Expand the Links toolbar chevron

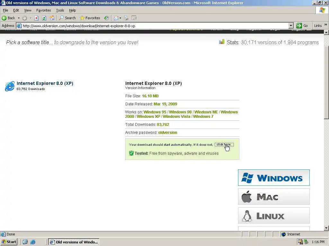click(x=326, y=25)
